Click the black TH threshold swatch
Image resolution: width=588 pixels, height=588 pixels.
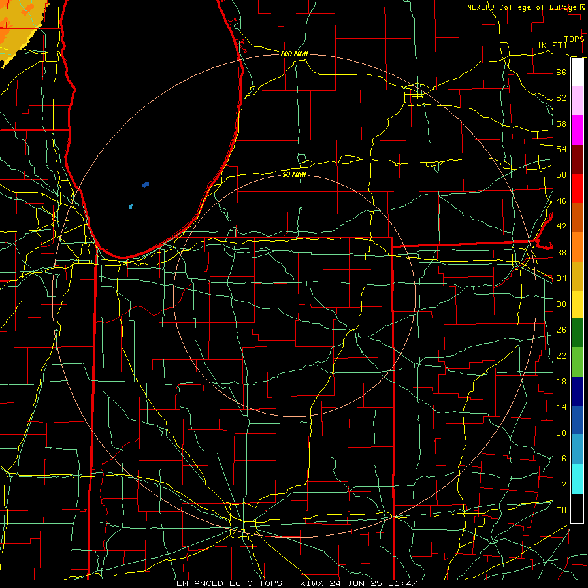(x=577, y=508)
